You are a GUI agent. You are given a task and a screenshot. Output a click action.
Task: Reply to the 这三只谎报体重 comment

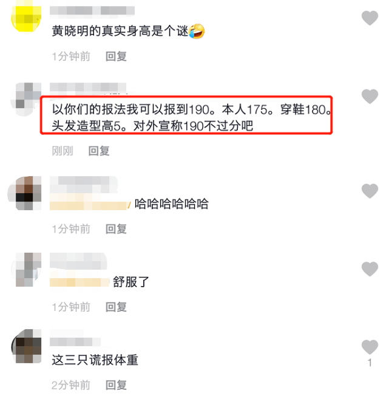116,385
